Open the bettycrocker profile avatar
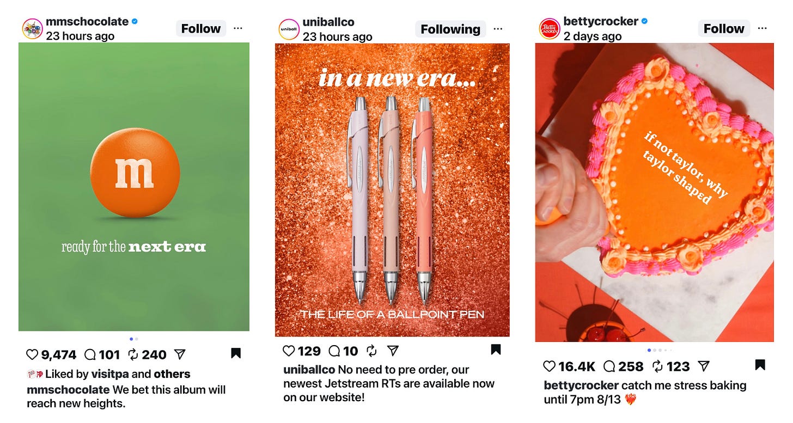793x423 pixels. tap(550, 29)
